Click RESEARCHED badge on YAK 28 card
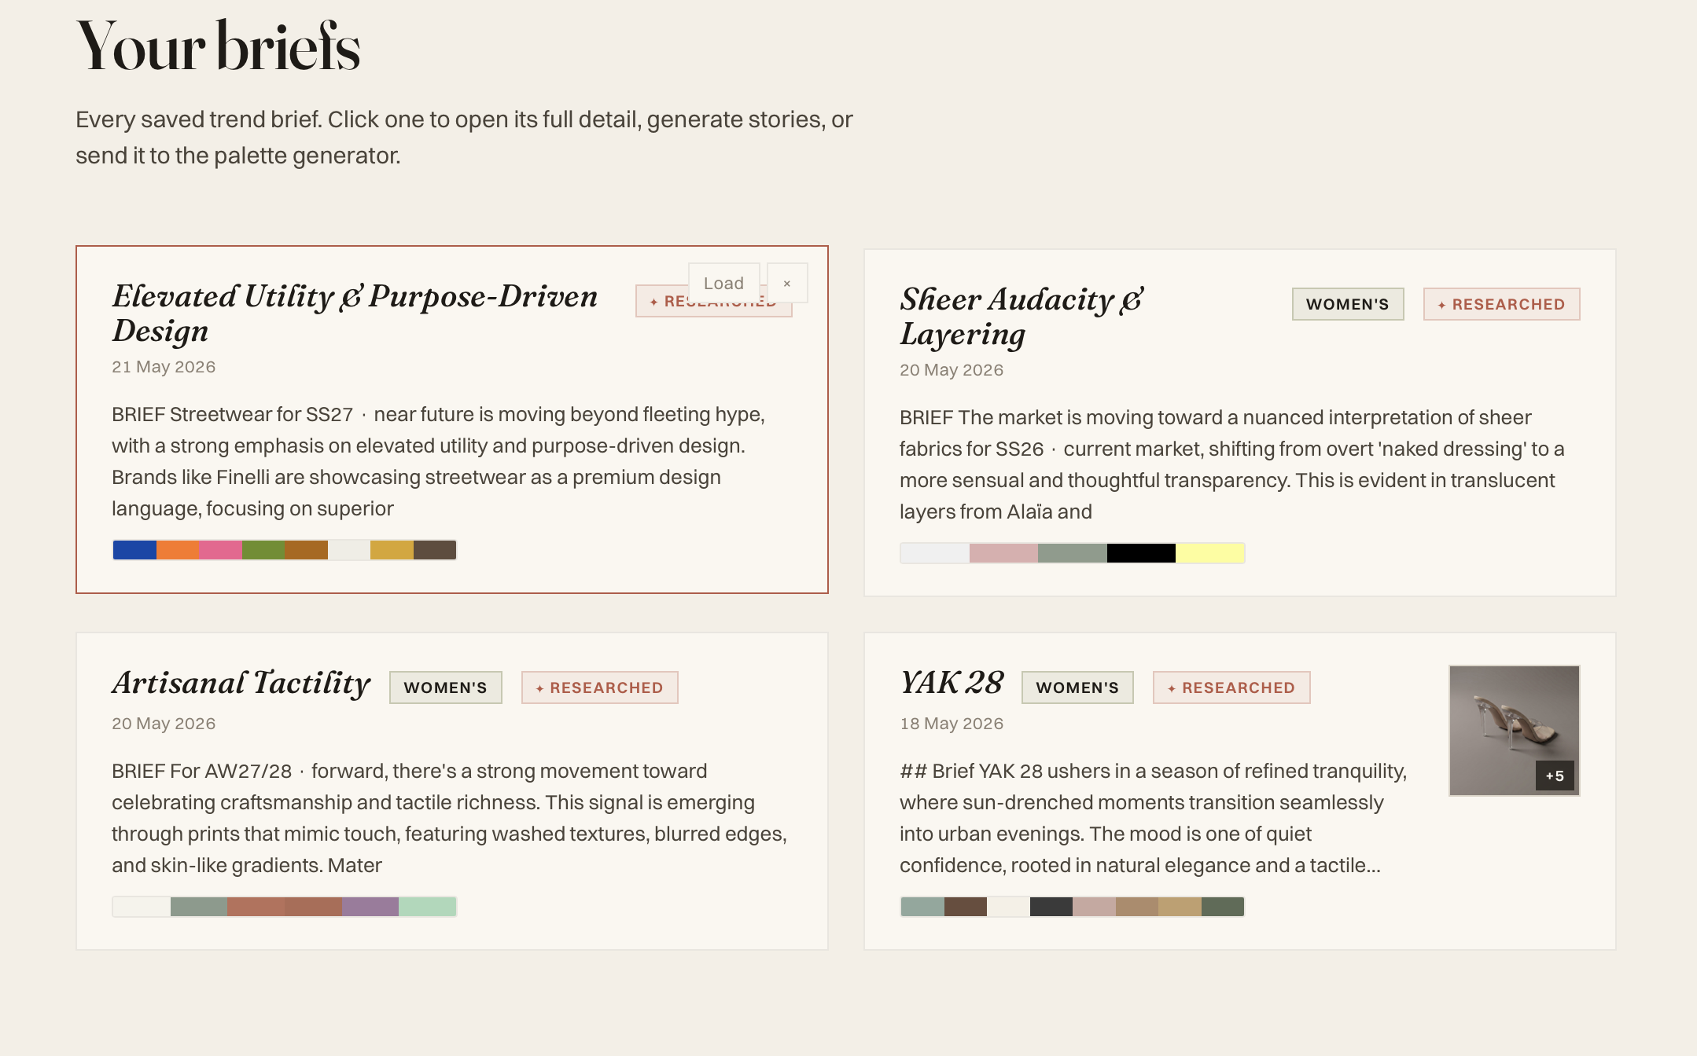The width and height of the screenshot is (1697, 1056). 1231,687
